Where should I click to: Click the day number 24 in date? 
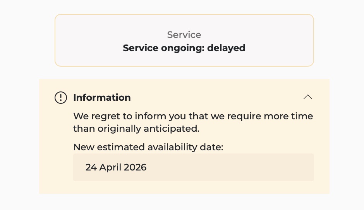(x=91, y=167)
